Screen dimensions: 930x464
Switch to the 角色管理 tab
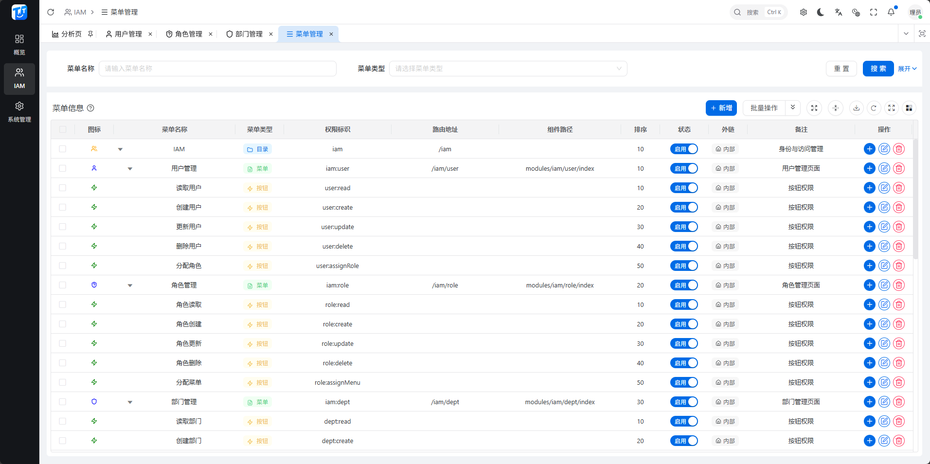pyautogui.click(x=188, y=34)
